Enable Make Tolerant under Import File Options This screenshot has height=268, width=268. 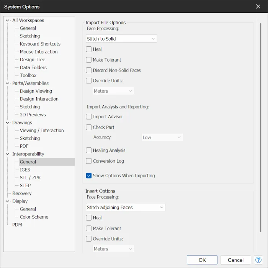coord(88,60)
